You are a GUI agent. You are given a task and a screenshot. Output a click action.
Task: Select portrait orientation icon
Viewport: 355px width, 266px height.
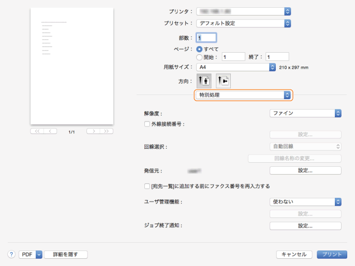point(204,81)
